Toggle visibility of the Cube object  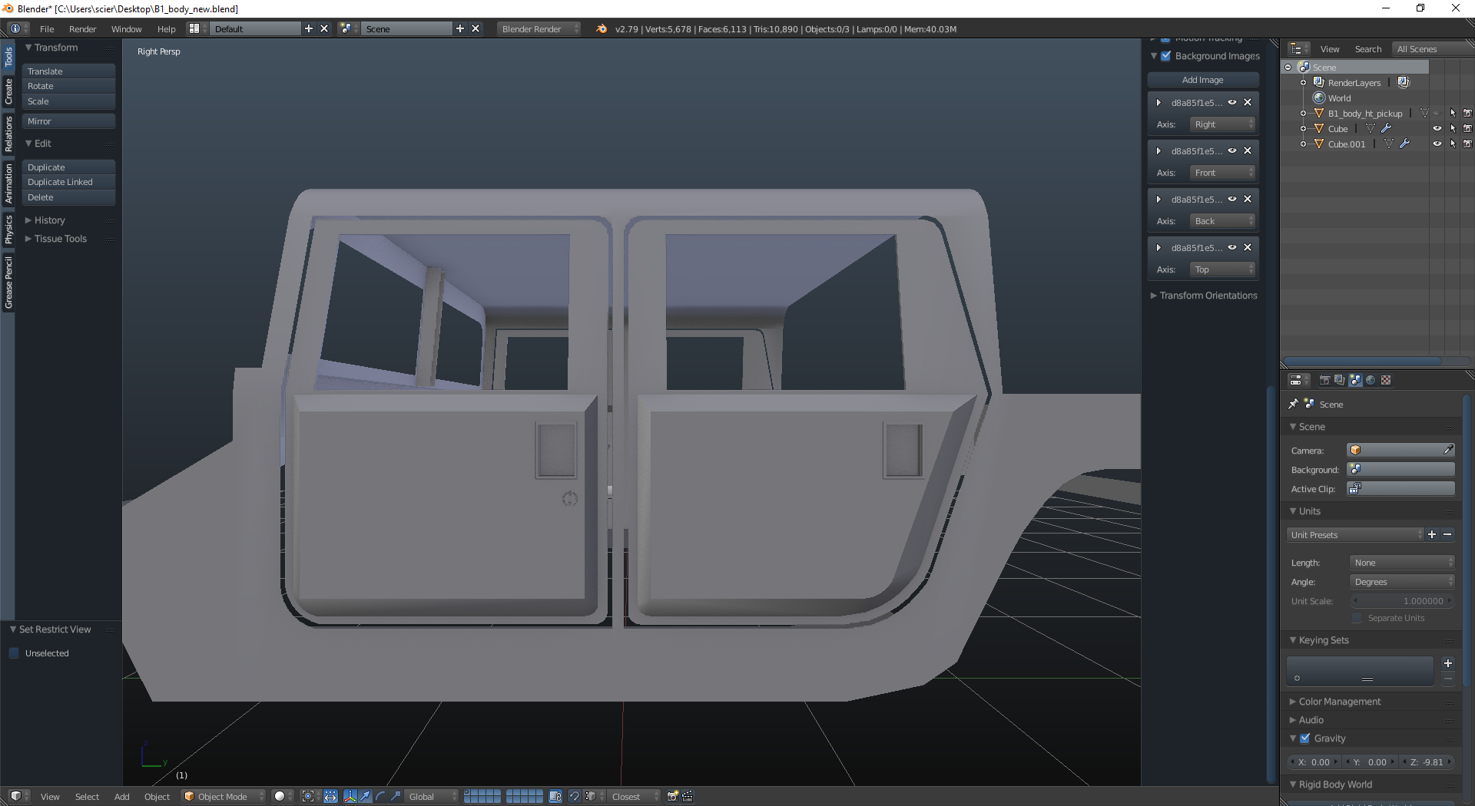pyautogui.click(x=1437, y=128)
